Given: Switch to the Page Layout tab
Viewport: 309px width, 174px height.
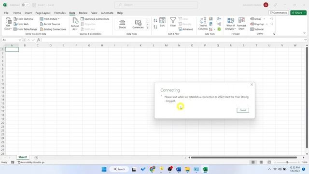Looking at the screenshot, I should (43, 13).
